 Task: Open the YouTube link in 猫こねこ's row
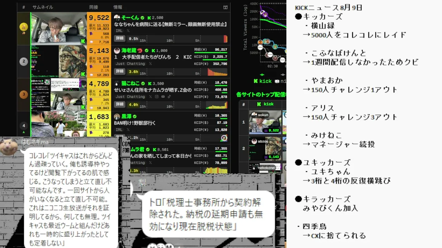pyautogui.click(x=163, y=97)
